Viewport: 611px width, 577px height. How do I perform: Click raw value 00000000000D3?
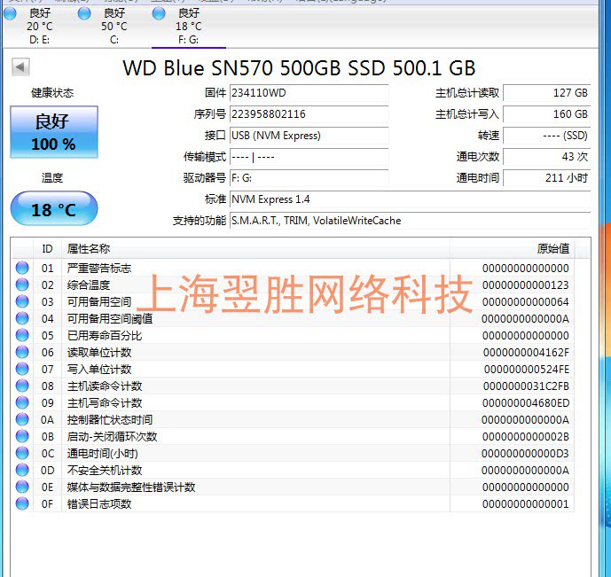tap(525, 454)
